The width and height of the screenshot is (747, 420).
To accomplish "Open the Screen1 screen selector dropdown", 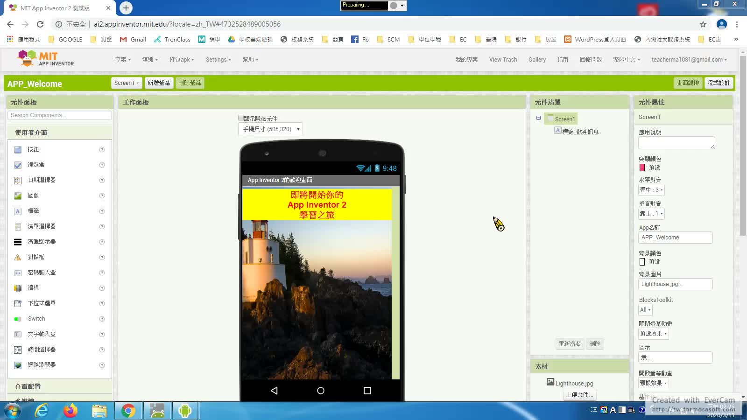I will [x=127, y=83].
